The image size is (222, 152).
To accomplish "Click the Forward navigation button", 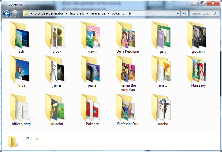I will pyautogui.click(x=15, y=13).
